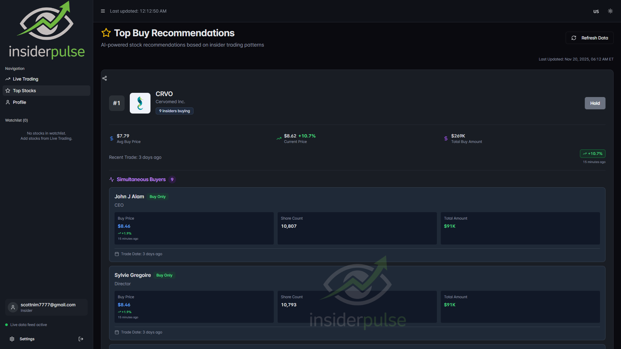Viewport: 621px width, 349px height.
Task: Open the Watchlist section
Action: (x=16, y=120)
